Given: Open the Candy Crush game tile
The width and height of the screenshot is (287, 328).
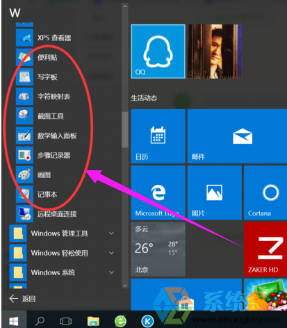Looking at the screenshot, I should tap(265, 295).
